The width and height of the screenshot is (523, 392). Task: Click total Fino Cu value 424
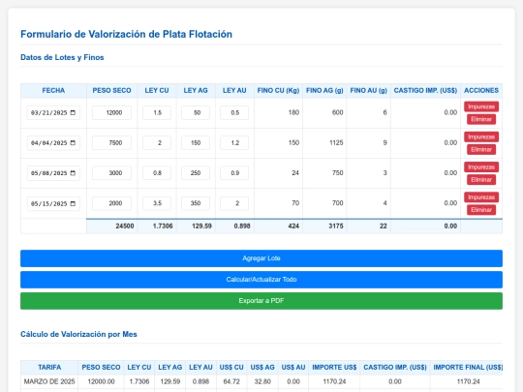point(293,226)
